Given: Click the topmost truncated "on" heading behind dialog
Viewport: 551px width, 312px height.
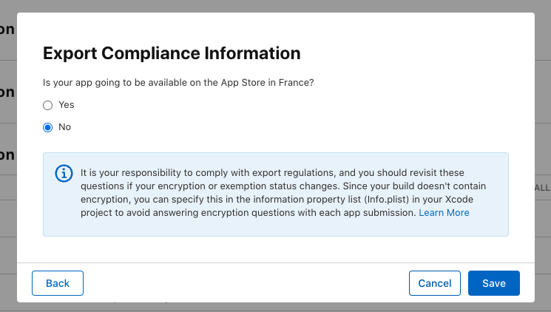Looking at the screenshot, I should pos(7,30).
